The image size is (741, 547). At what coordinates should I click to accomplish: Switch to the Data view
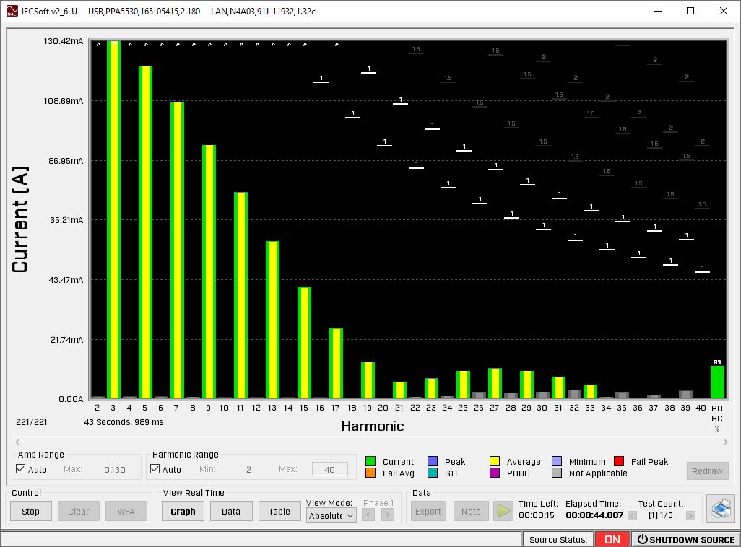[x=231, y=512]
